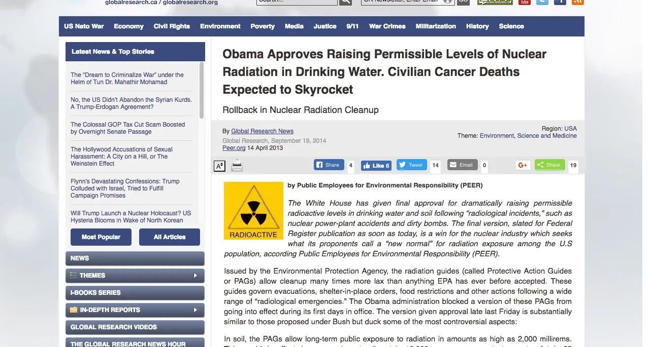Open the Peer.org source link
Viewport: 650px width, 347px height.
234,148
